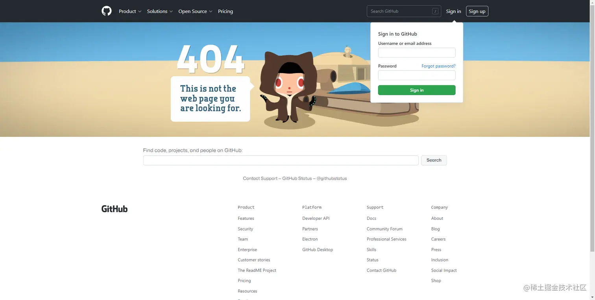Submit with the green Sign in button
Viewport: 595px width, 300px height.
tap(417, 90)
